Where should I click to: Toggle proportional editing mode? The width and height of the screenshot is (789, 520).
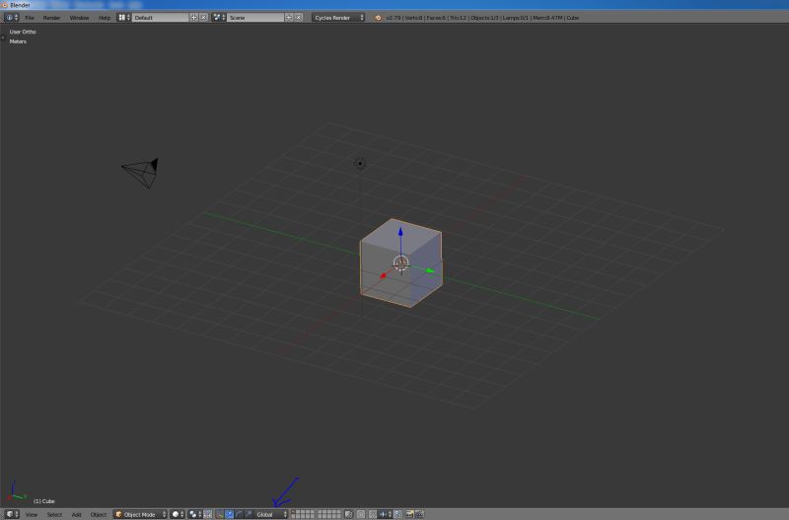(x=361, y=514)
